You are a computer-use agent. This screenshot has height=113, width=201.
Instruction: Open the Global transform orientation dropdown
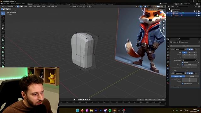74,6
